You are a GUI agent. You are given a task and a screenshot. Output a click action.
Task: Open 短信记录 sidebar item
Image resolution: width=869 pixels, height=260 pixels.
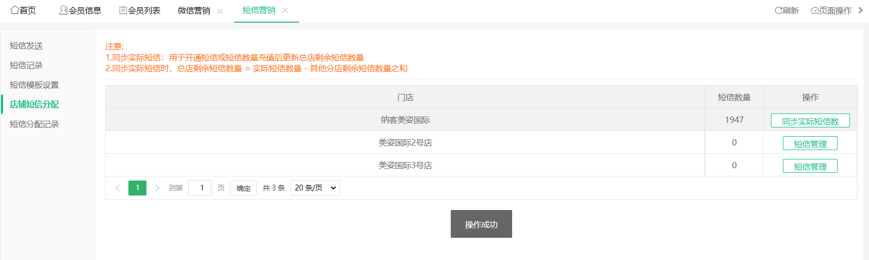click(x=26, y=66)
